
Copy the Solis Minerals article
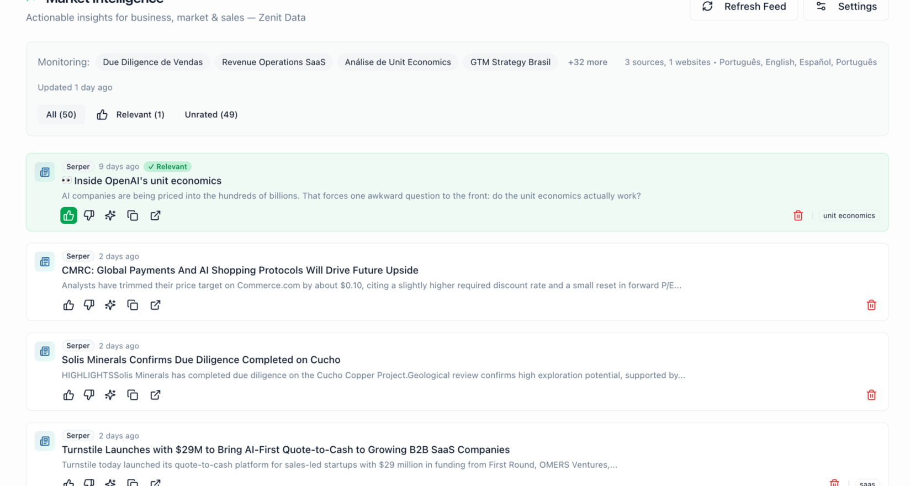133,395
